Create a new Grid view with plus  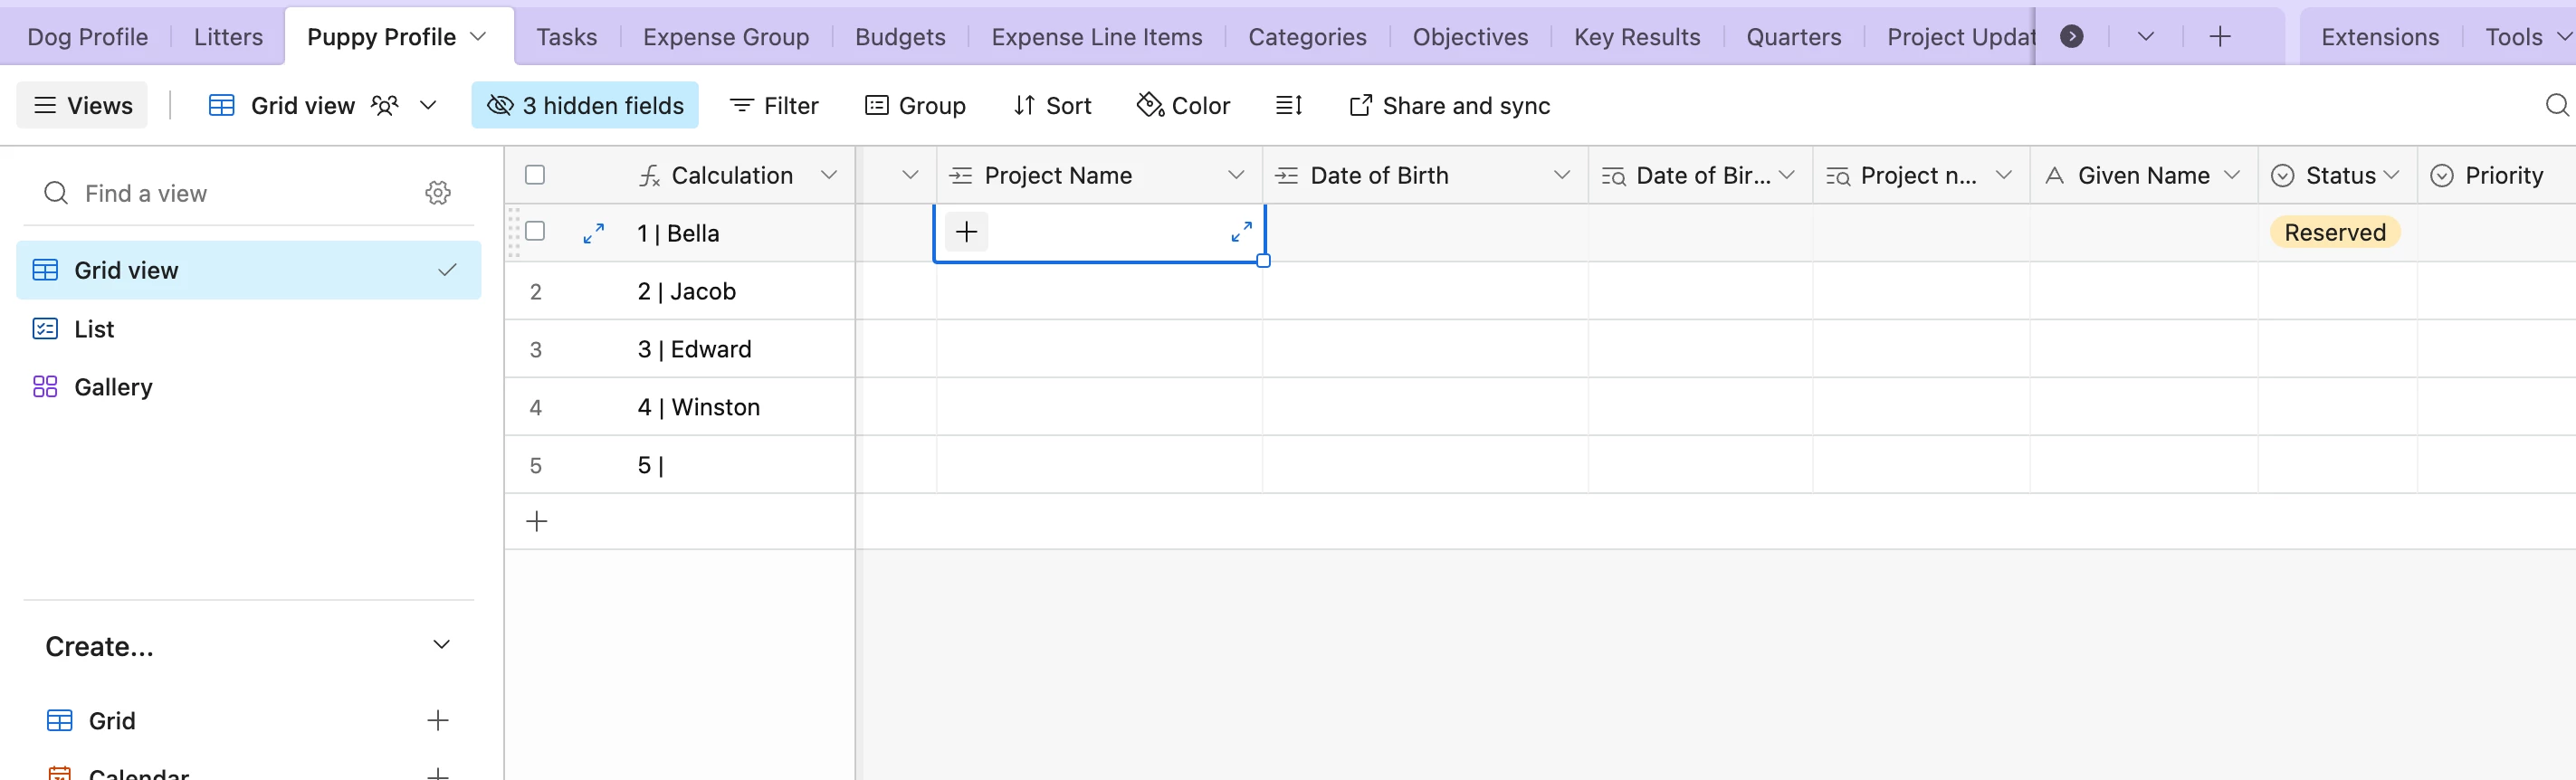click(x=438, y=720)
